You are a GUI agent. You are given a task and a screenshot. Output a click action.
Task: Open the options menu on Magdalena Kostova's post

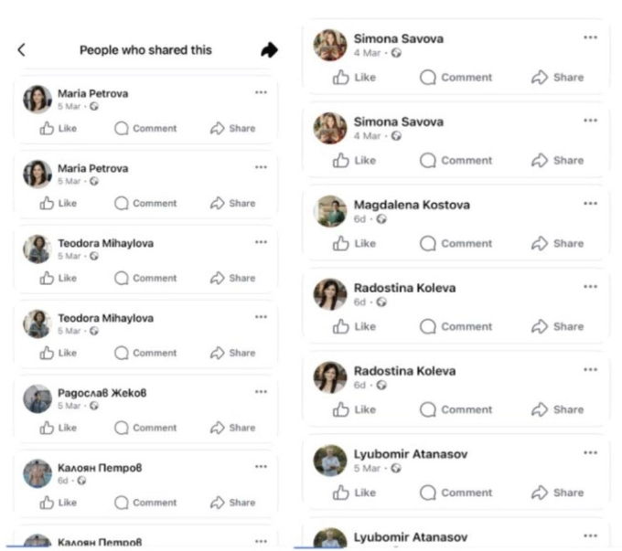[x=590, y=204]
